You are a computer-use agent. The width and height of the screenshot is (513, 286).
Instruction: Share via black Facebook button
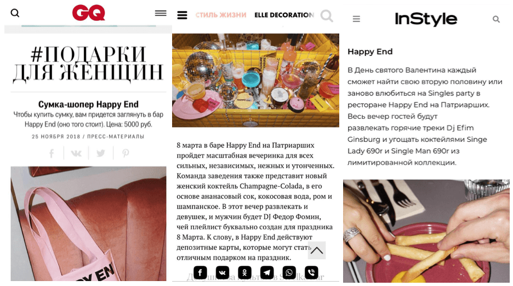click(200, 272)
